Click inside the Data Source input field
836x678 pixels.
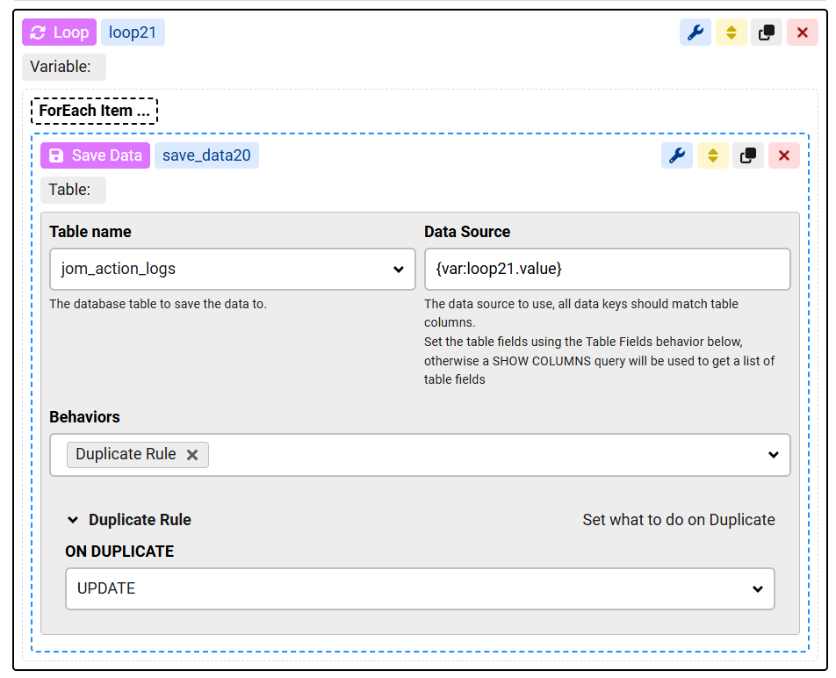606,270
